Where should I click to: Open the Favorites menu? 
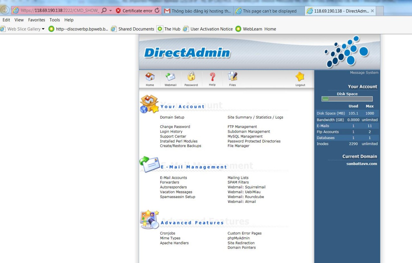click(x=36, y=20)
